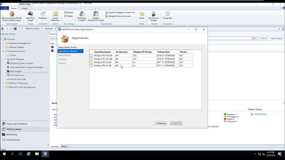Expand the Software Updates tree node

click(x=3, y=47)
